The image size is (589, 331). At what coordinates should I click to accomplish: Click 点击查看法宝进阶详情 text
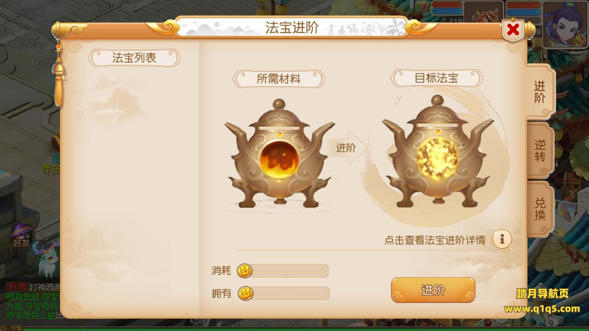[x=435, y=240]
